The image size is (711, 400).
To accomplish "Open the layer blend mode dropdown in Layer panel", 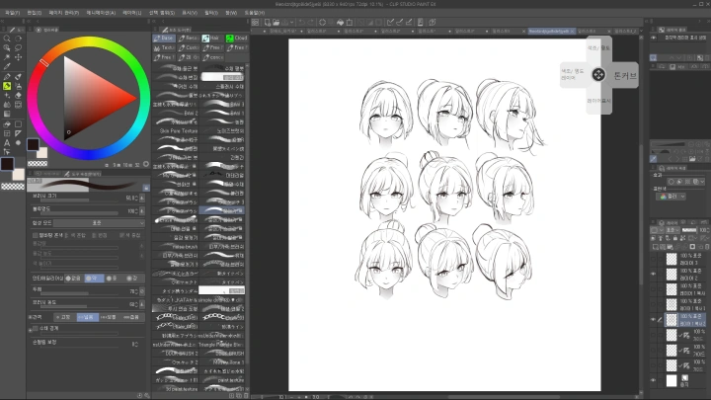I will pos(671,230).
